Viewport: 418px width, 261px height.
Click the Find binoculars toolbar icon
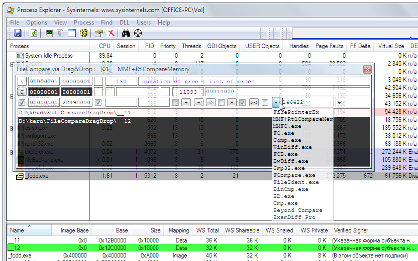click(x=126, y=34)
